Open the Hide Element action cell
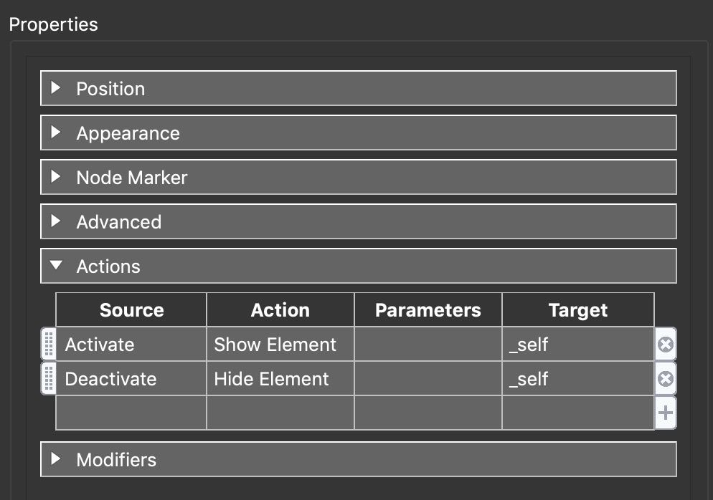 click(x=280, y=379)
